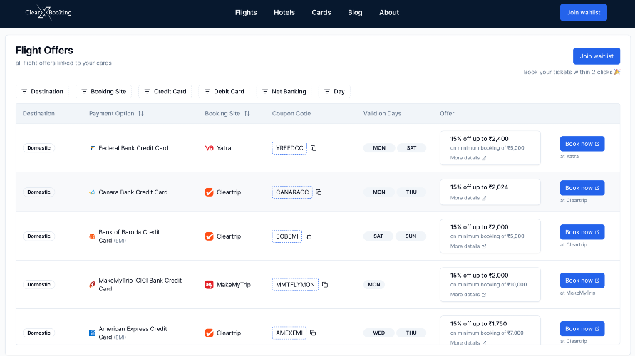Copy the YRFEDCC coupon code

coord(314,148)
